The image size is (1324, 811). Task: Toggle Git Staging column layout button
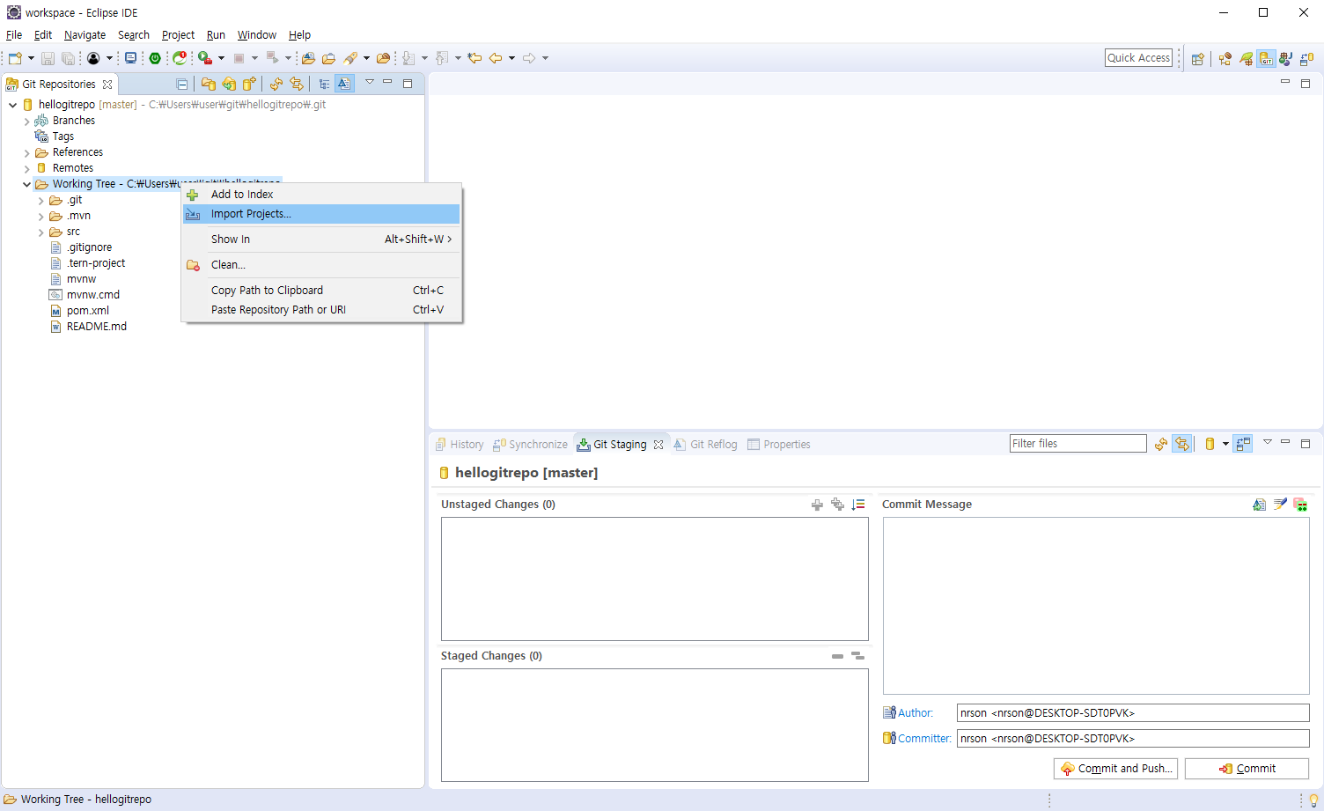point(1243,444)
